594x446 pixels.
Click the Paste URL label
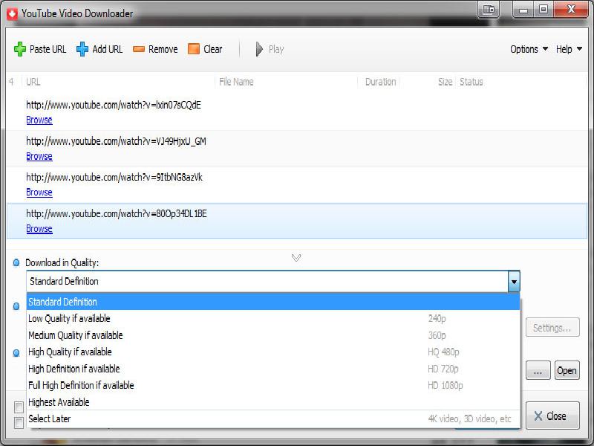48,49
